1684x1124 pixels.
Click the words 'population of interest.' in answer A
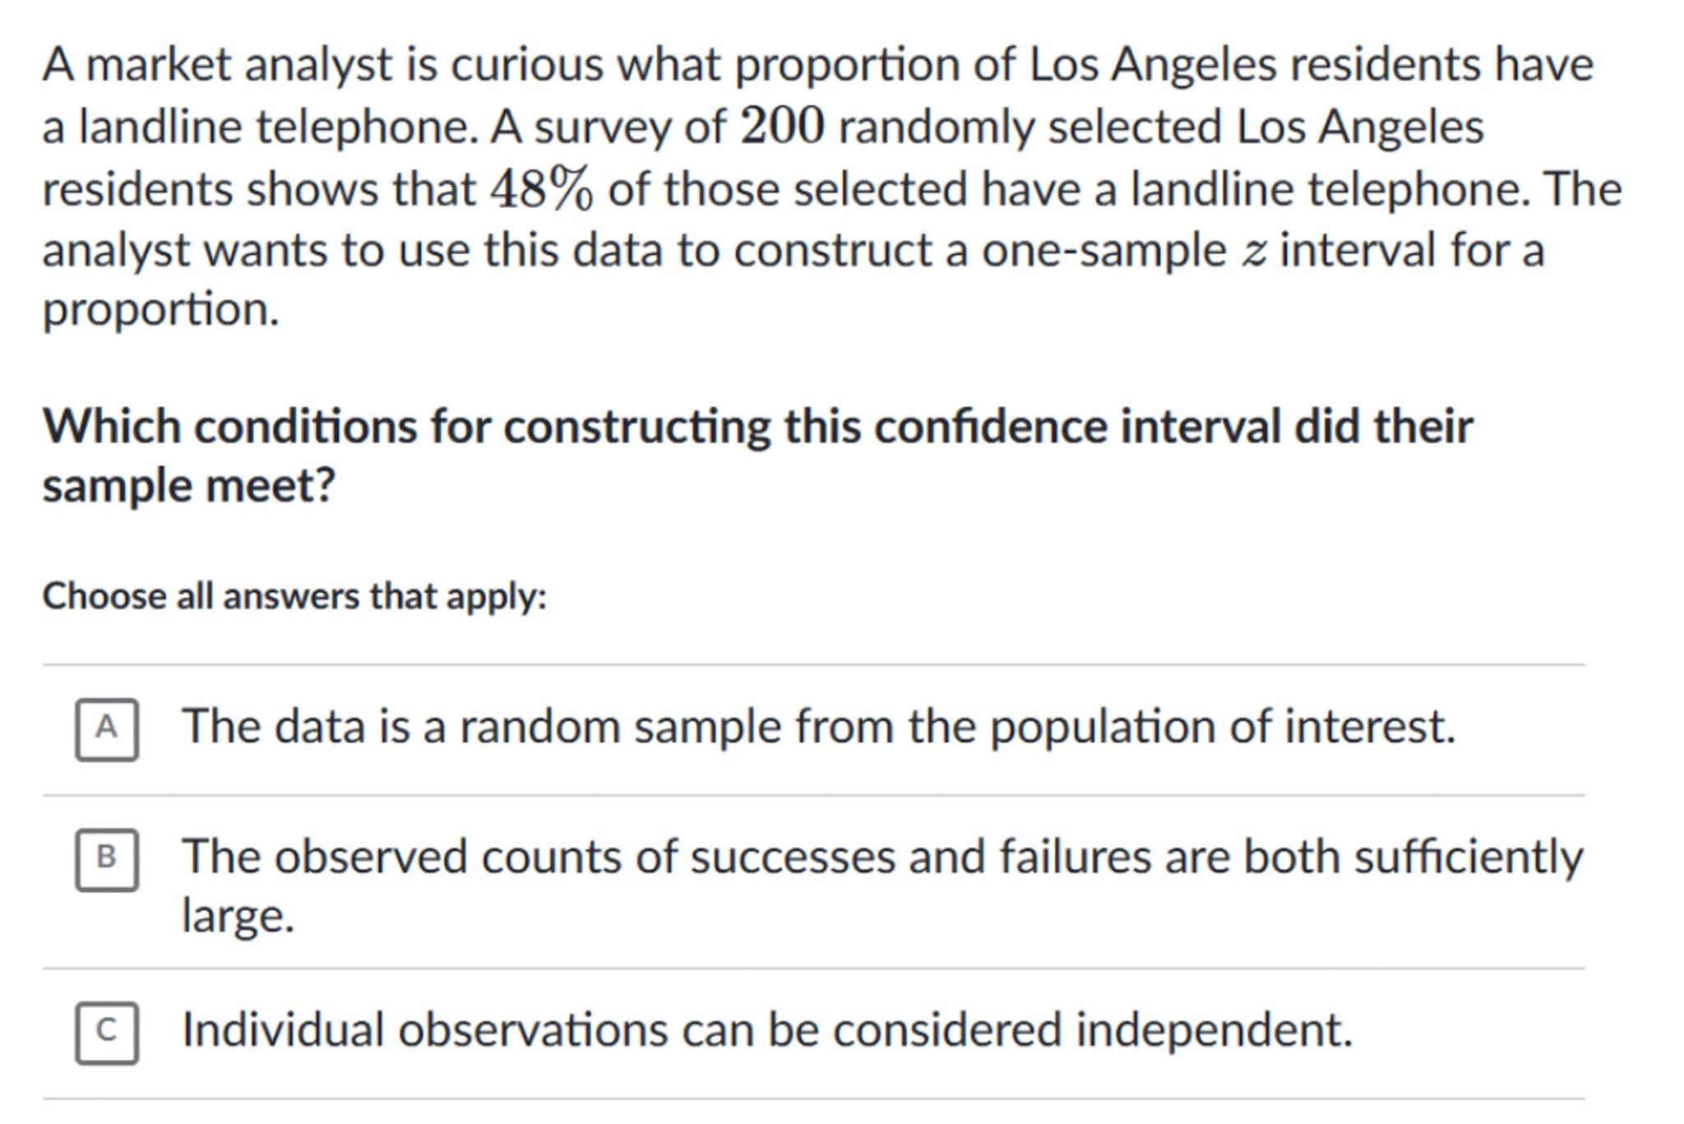pyautogui.click(x=1222, y=728)
